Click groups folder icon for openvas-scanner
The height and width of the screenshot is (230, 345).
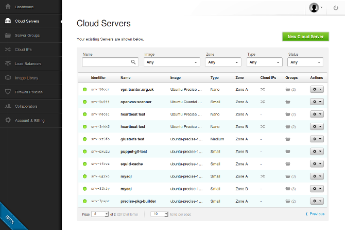pos(287,102)
